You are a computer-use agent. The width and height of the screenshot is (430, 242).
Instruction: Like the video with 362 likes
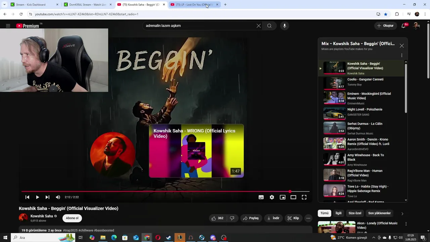217,218
